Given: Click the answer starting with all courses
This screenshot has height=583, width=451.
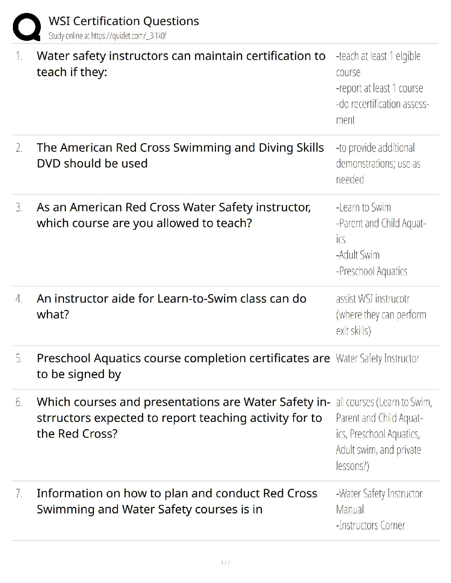Looking at the screenshot, I should point(384,434).
